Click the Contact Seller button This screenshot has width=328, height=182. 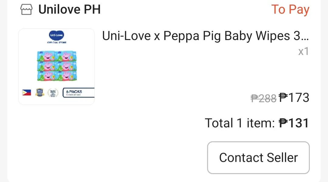[x=258, y=157]
